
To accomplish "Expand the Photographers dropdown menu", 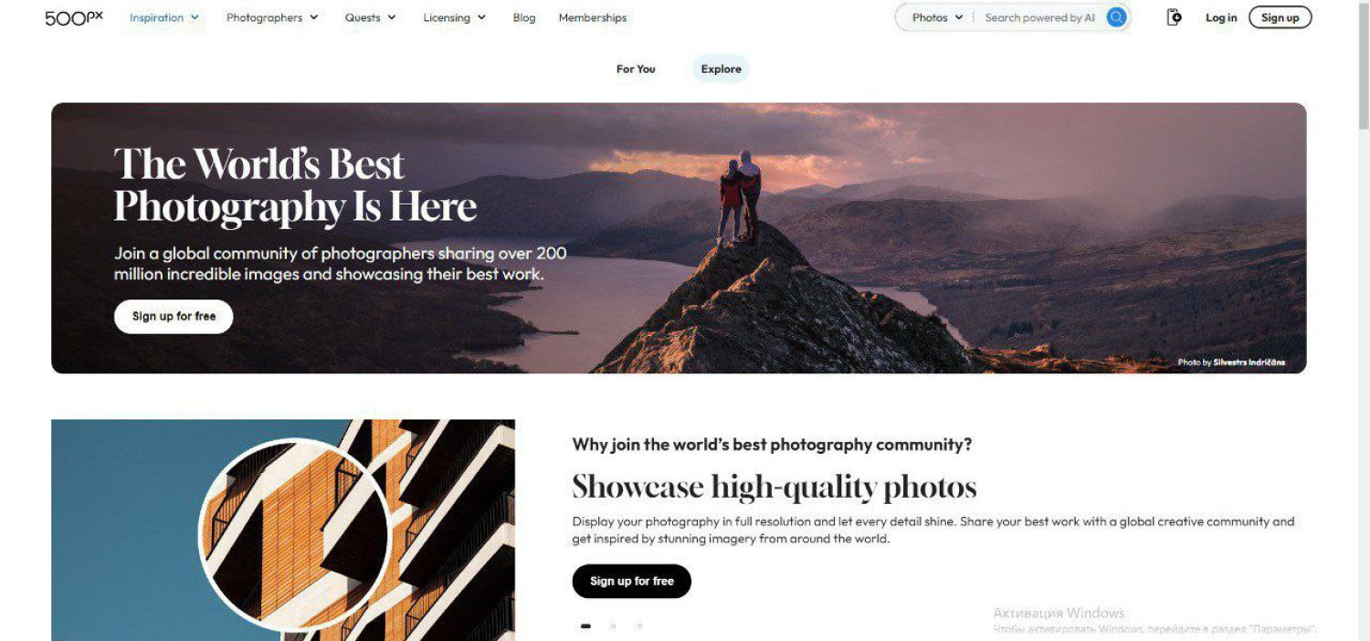I will (272, 17).
